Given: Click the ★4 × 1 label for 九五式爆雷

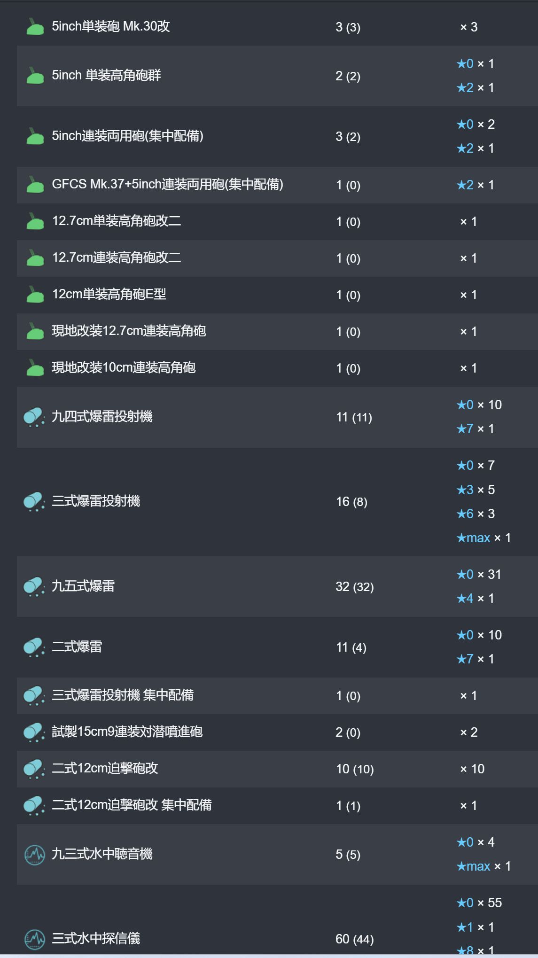Looking at the screenshot, I should (475, 598).
